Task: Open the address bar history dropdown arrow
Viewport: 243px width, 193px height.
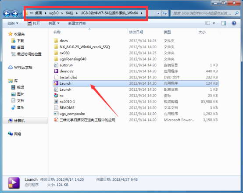Action: coord(158,13)
